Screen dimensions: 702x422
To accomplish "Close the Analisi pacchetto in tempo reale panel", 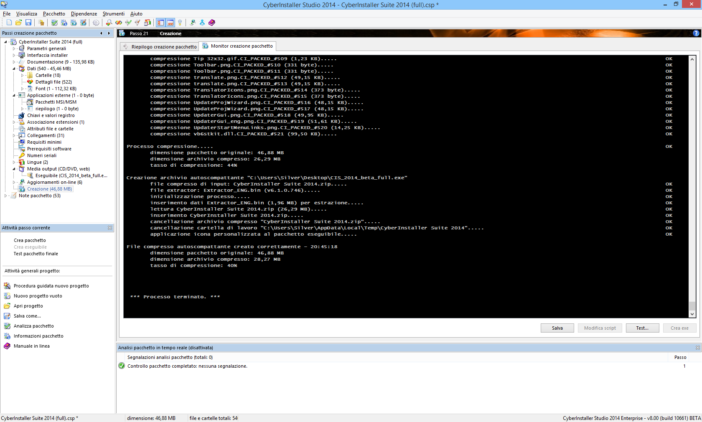I will (697, 348).
